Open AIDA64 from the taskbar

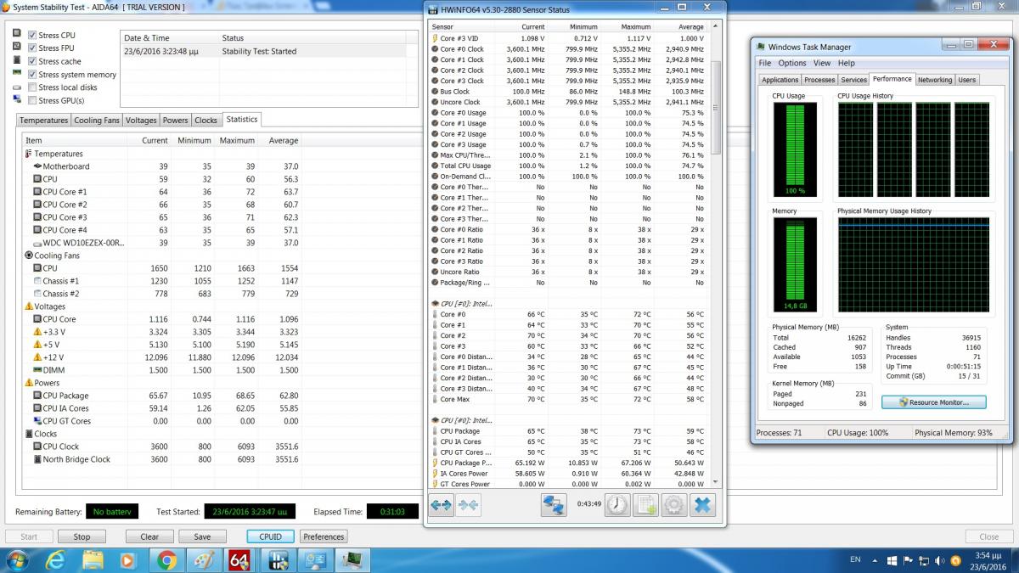tap(239, 560)
